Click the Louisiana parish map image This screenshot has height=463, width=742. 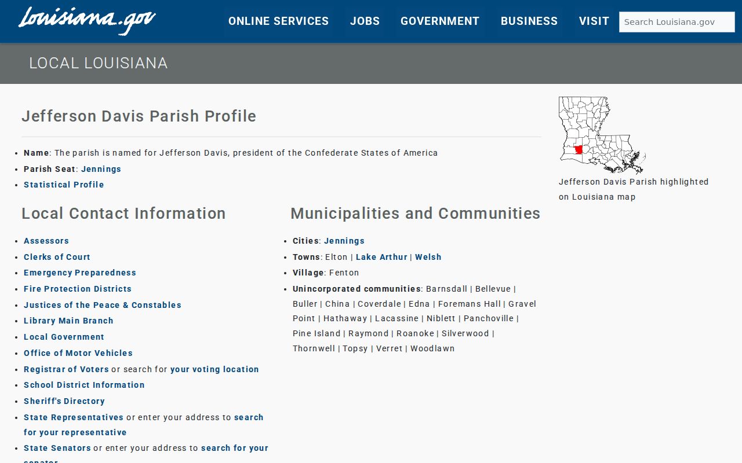click(602, 135)
